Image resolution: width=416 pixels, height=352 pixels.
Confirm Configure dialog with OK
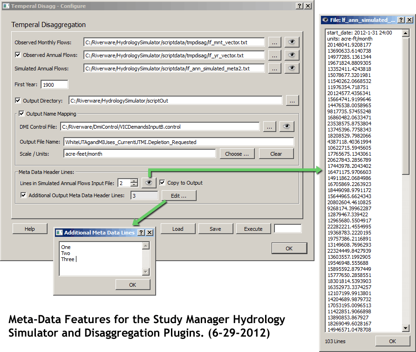click(289, 248)
